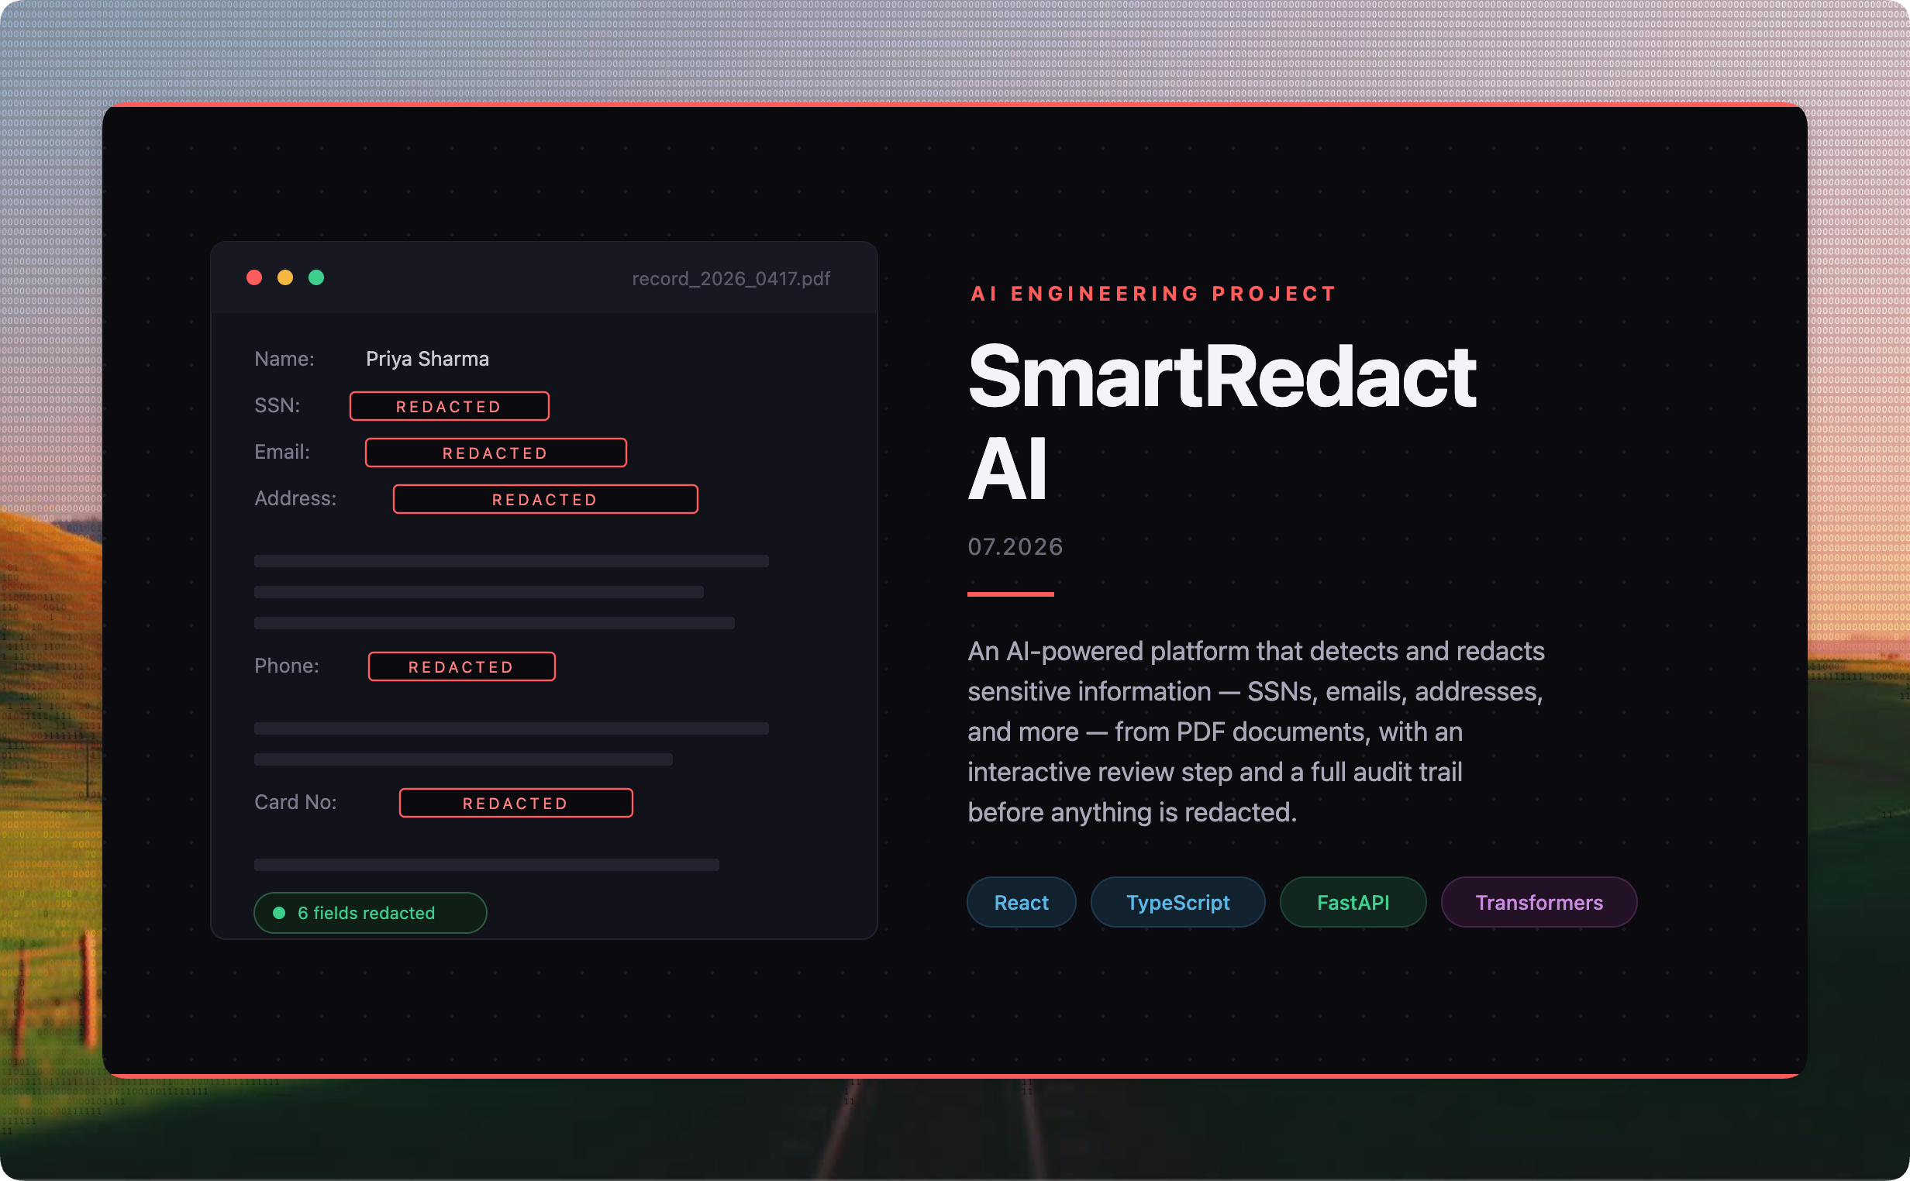Viewport: 1910px width, 1181px height.
Task: Select the React tag
Action: [x=1021, y=902]
